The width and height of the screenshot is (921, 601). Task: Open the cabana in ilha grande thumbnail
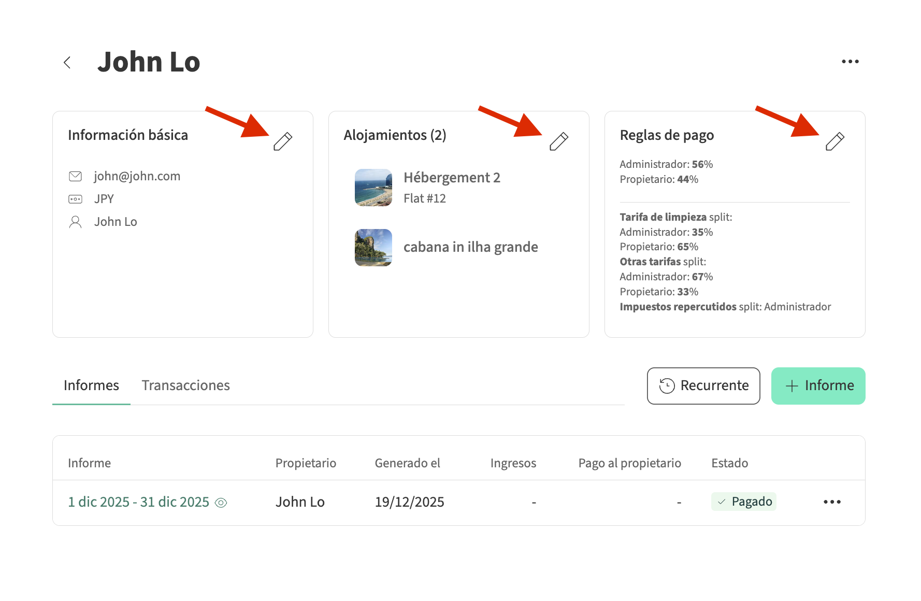pyautogui.click(x=373, y=248)
